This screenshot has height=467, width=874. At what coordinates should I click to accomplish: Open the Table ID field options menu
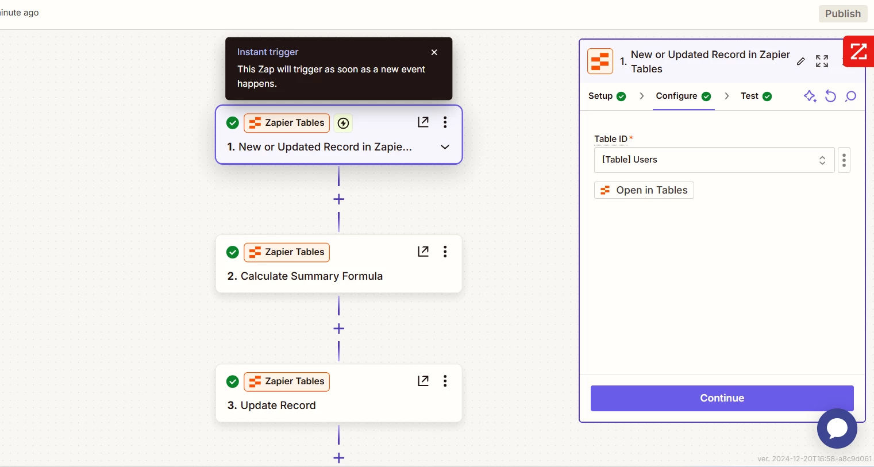[844, 160]
